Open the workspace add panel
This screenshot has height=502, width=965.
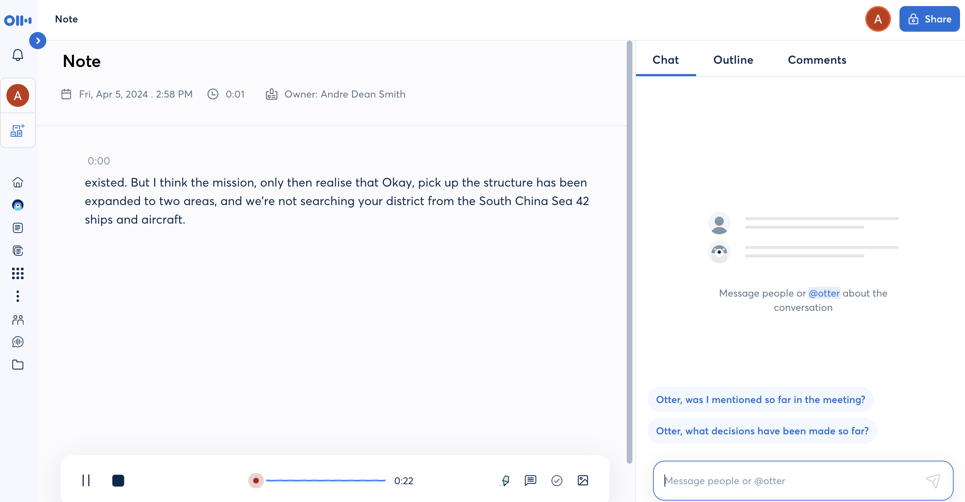17,131
